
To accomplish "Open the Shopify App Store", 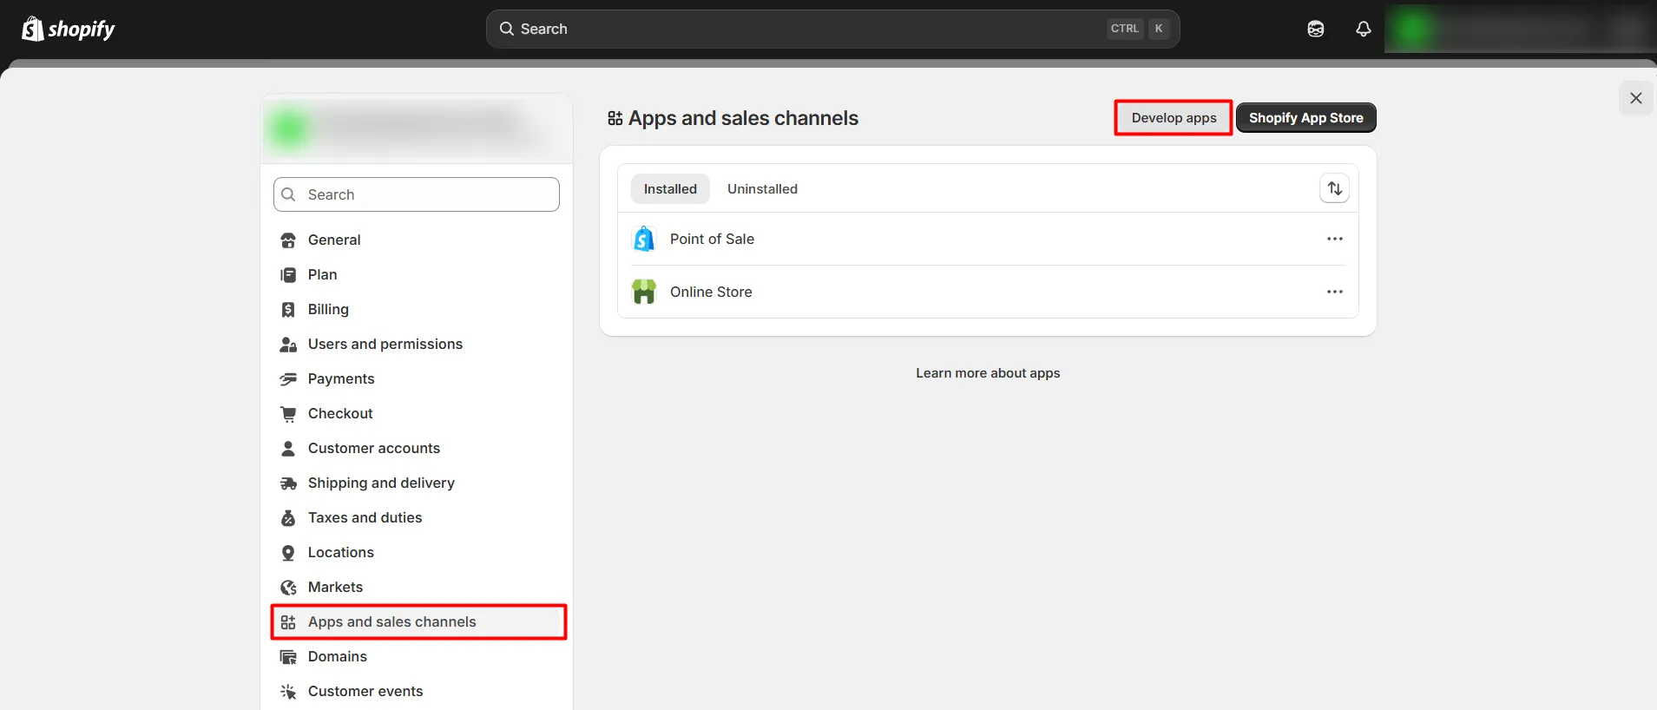I will click(1306, 117).
